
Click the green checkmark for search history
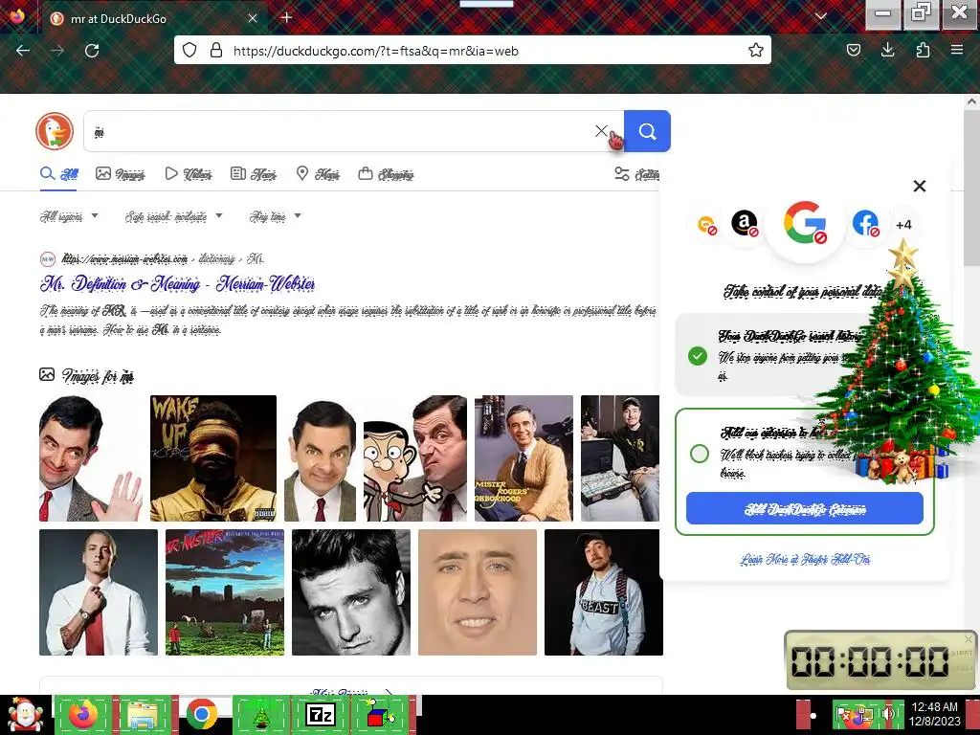(698, 356)
